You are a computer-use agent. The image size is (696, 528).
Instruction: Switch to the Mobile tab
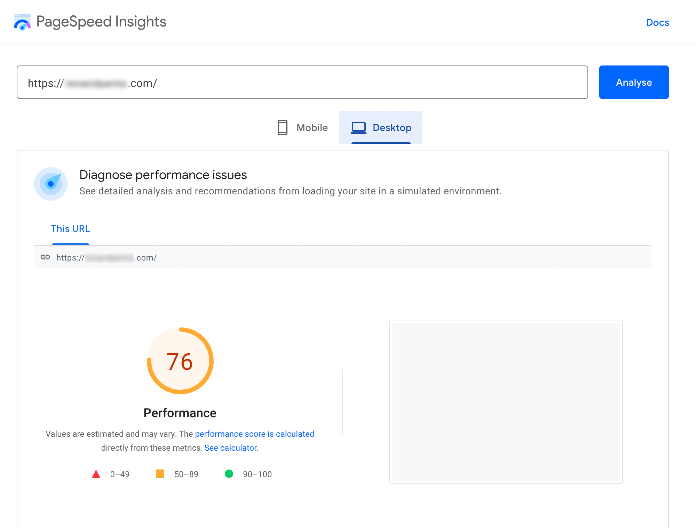pyautogui.click(x=303, y=127)
